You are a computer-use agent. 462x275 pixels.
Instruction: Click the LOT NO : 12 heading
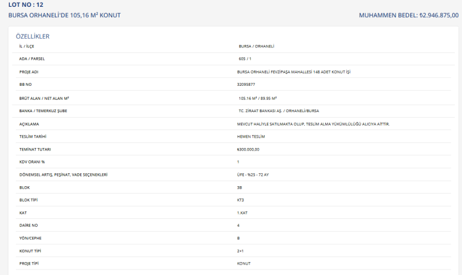(x=25, y=5)
